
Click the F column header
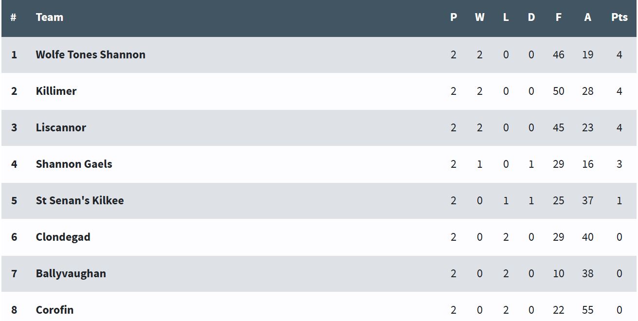(558, 18)
